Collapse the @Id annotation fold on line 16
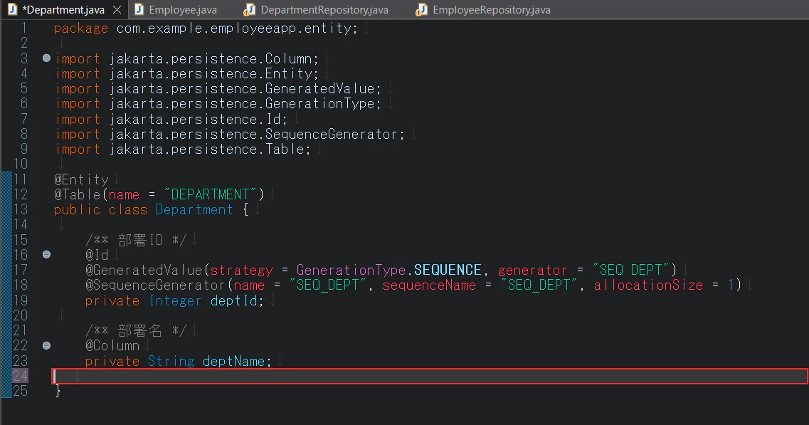Image resolution: width=809 pixels, height=425 pixels. [46, 255]
